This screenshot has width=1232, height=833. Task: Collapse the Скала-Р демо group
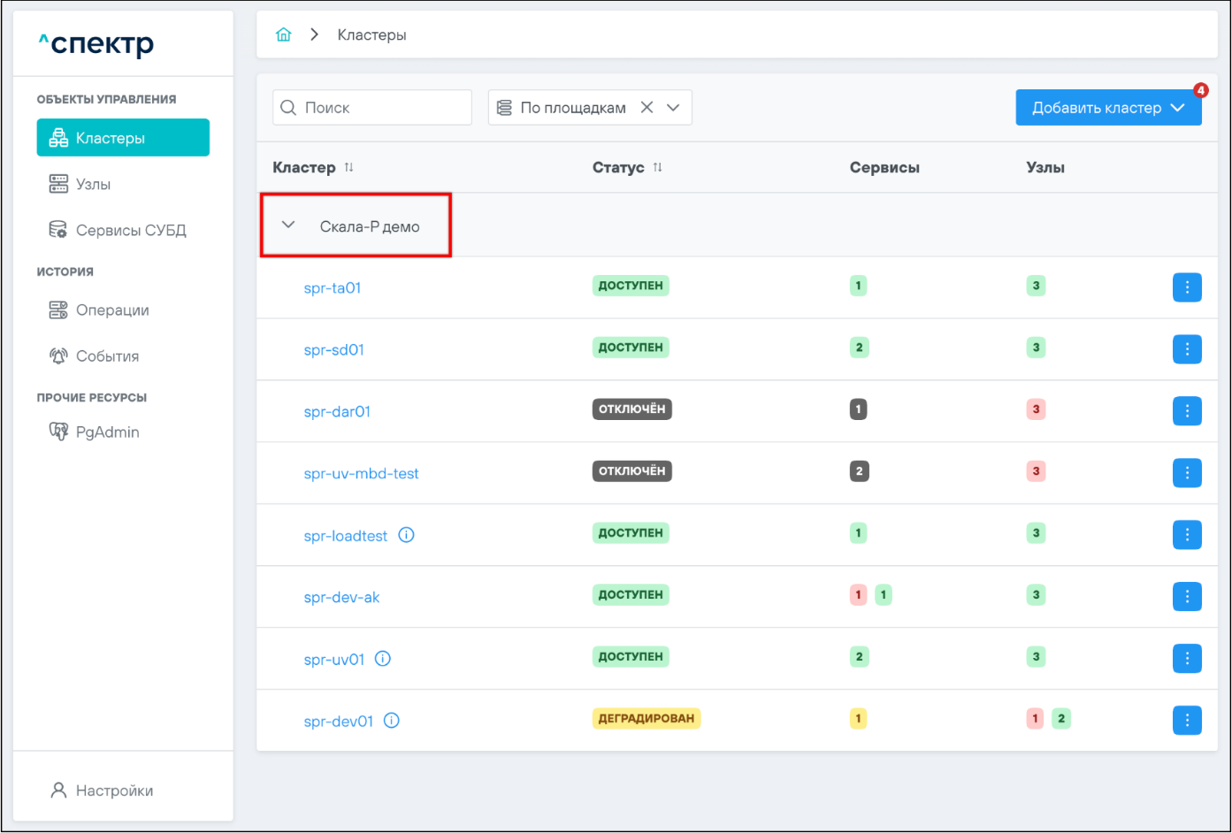click(288, 225)
